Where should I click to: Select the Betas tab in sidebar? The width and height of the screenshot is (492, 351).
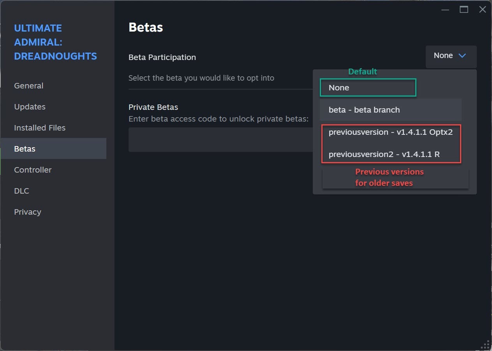point(53,149)
